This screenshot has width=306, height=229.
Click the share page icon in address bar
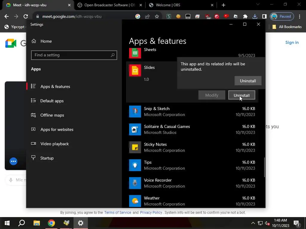tap(147, 16)
